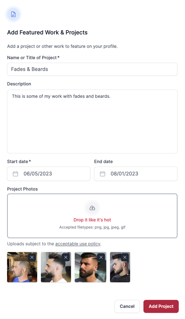Click the Fades & Beards title field
Viewport: 185px width, 319px height.
92,69
